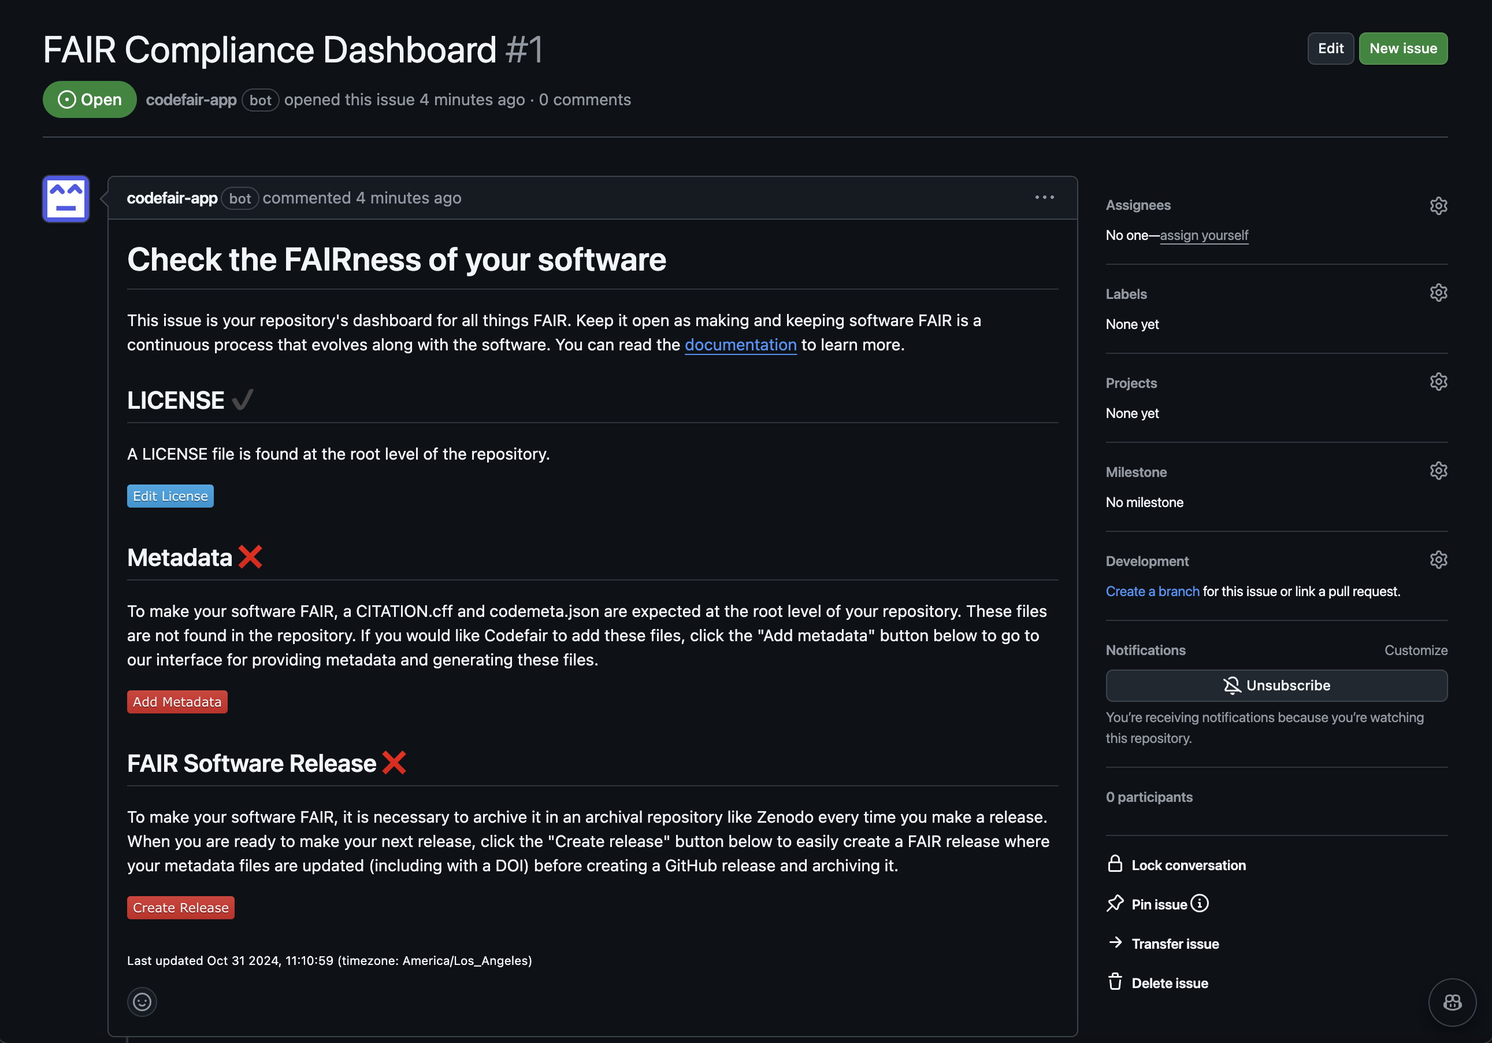The image size is (1492, 1043).
Task: Open the comment options ellipsis menu
Action: click(x=1044, y=198)
